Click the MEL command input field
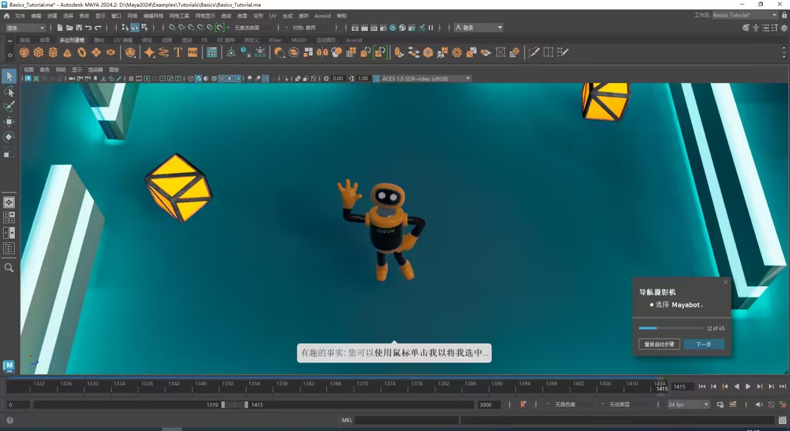Image resolution: width=790 pixels, height=431 pixels. 407,421
